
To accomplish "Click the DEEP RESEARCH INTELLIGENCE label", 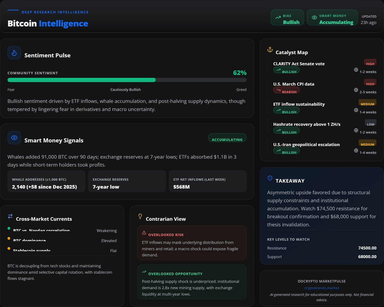I will (55, 12).
